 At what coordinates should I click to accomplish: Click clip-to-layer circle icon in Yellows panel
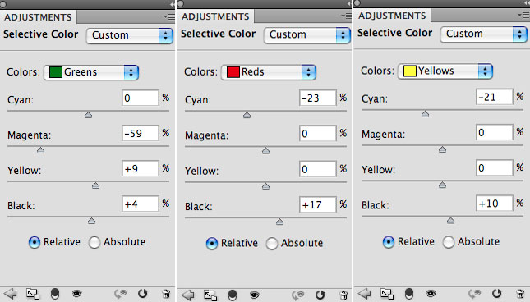(x=408, y=294)
